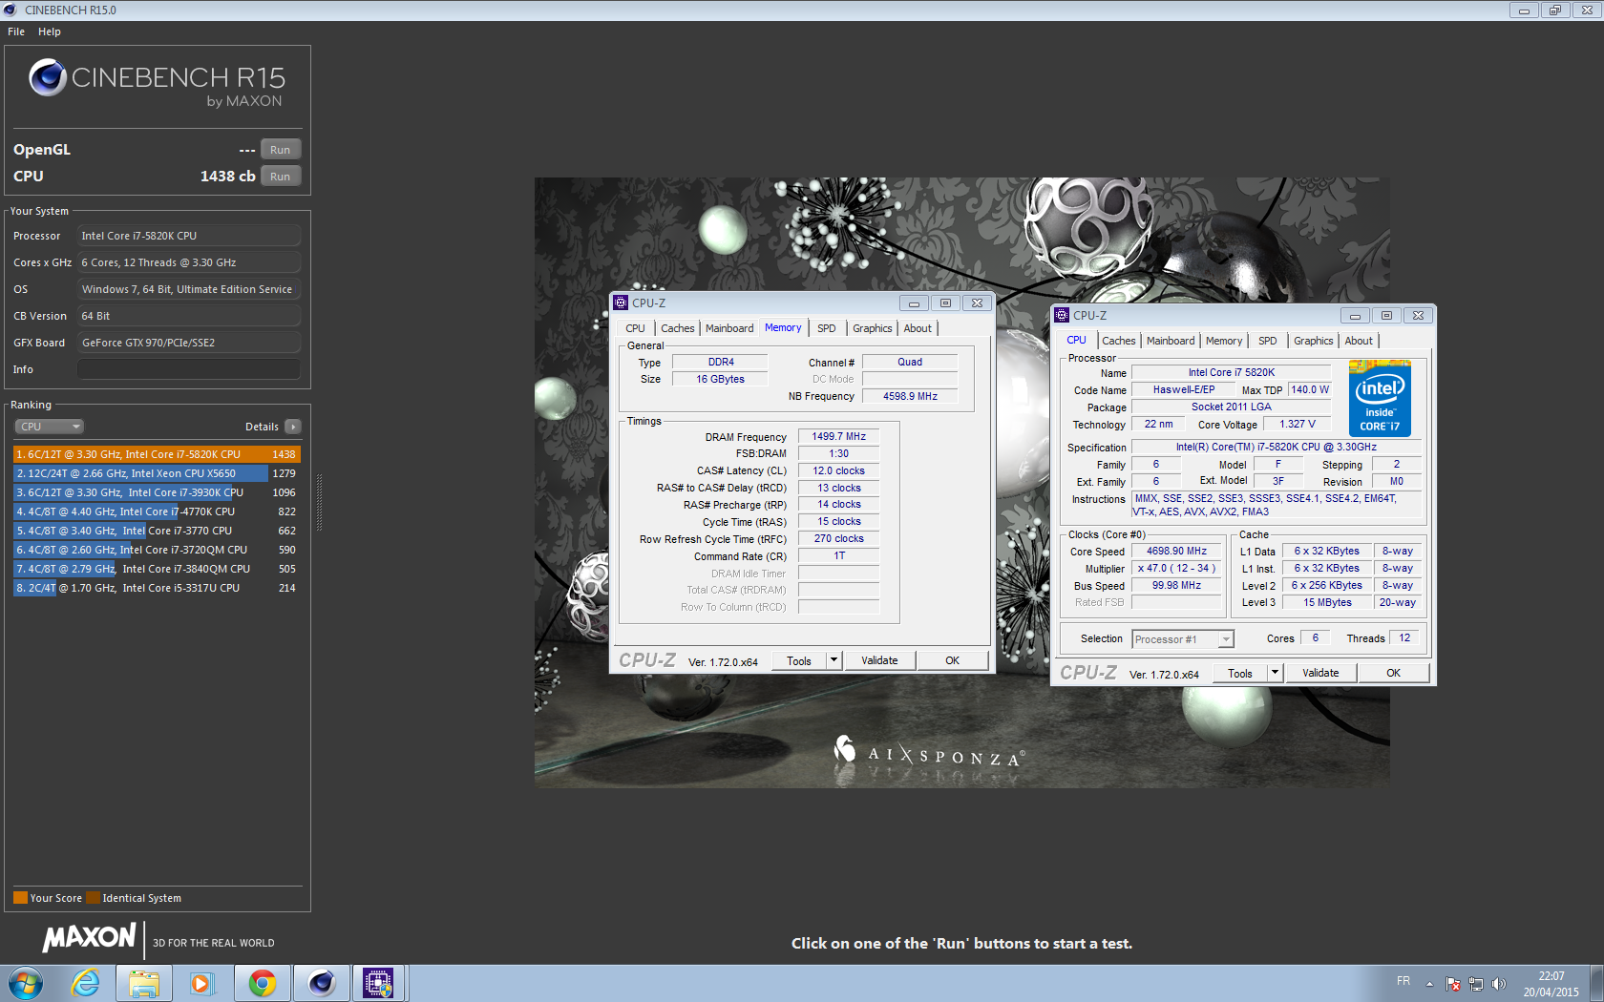The image size is (1604, 1002).
Task: Open the Ranking CPU dropdown
Action: point(49,427)
